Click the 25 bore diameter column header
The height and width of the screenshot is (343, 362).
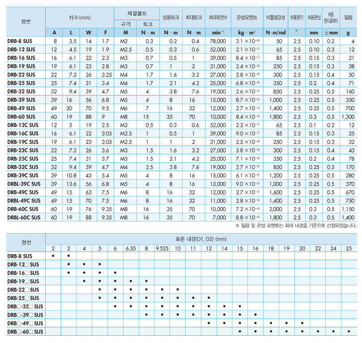[349, 248]
